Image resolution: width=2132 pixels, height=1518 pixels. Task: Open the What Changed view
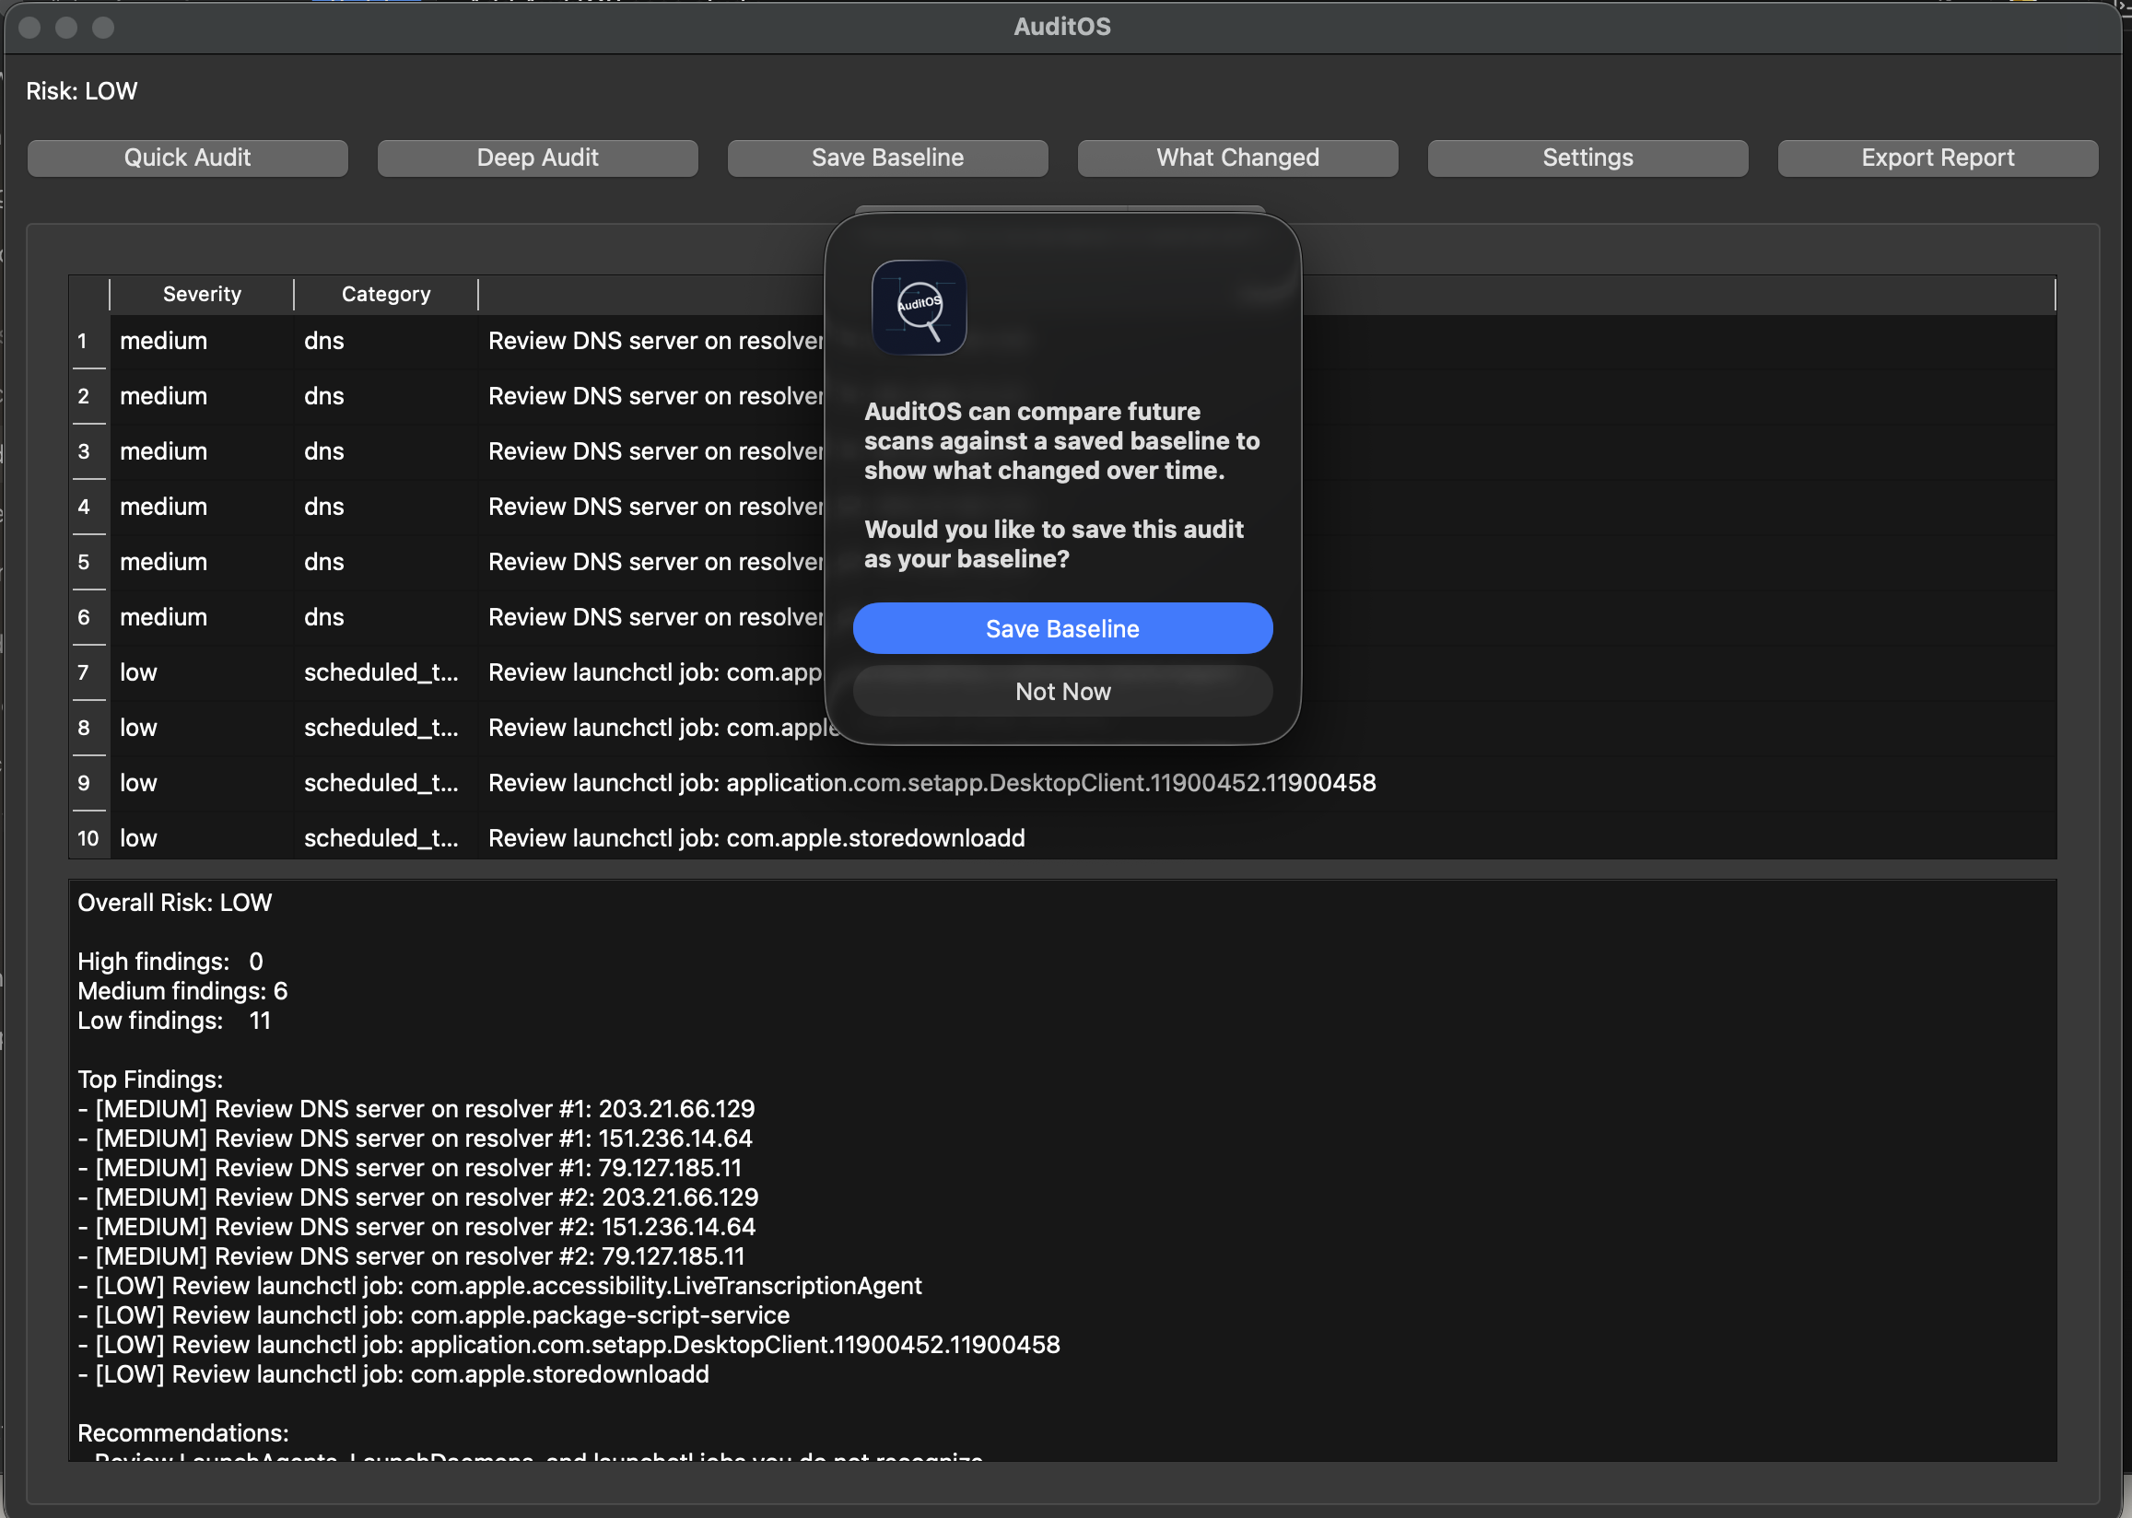(1237, 157)
